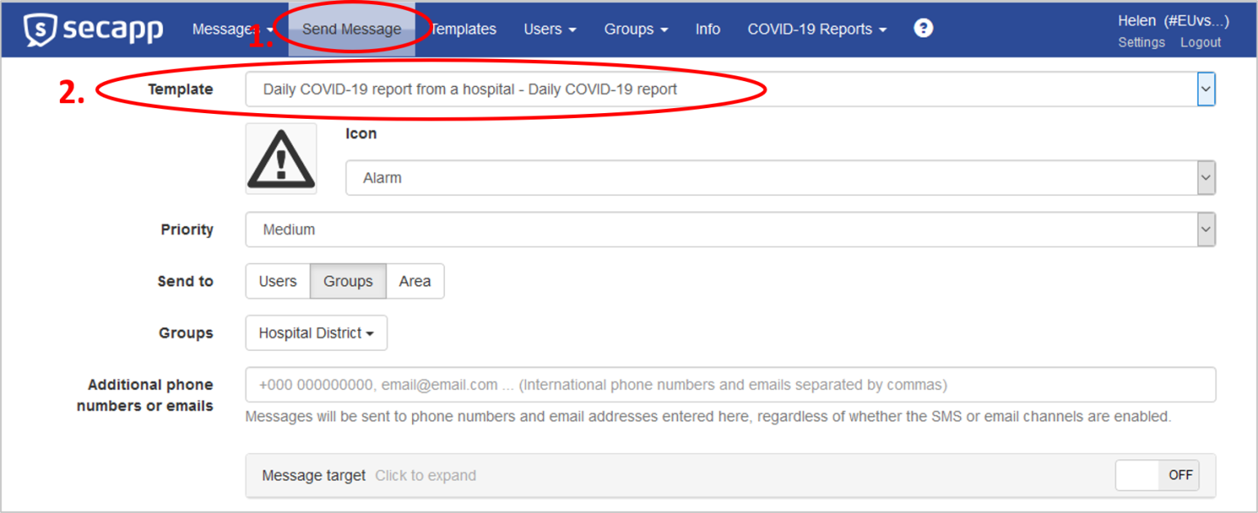1258x513 pixels.
Task: Open the Users navigation menu
Action: pyautogui.click(x=550, y=30)
